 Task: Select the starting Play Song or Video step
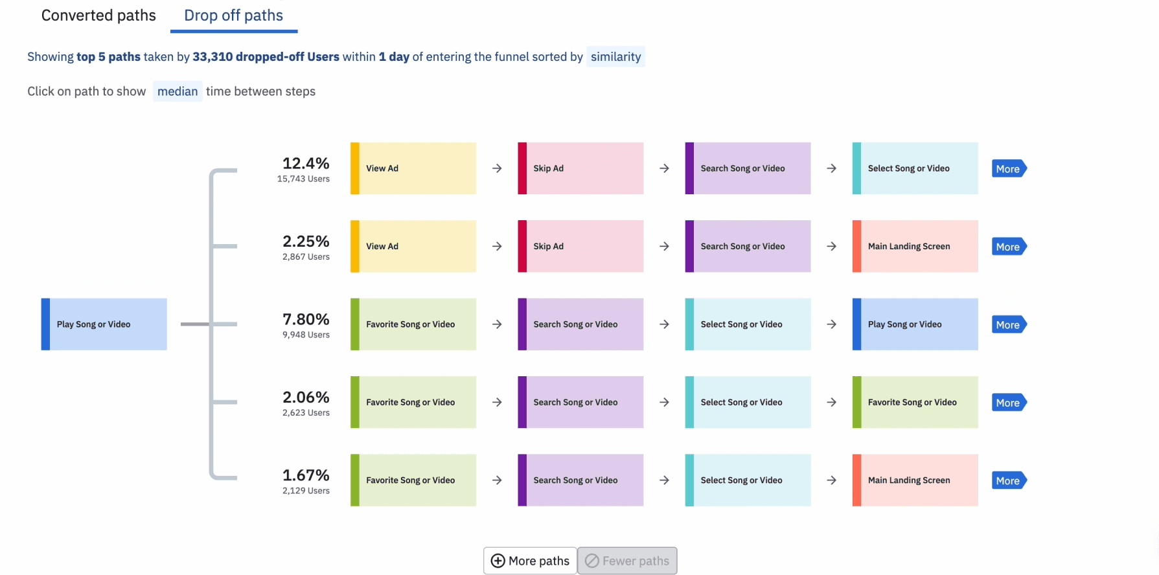(x=104, y=324)
